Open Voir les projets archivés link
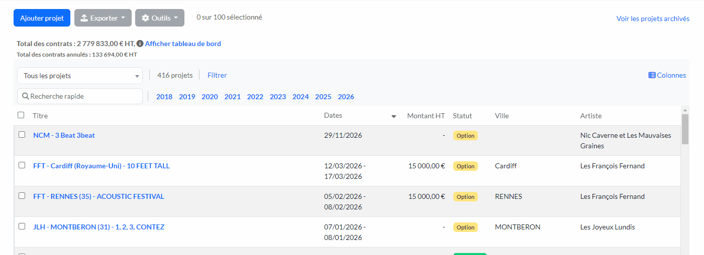 tap(653, 19)
